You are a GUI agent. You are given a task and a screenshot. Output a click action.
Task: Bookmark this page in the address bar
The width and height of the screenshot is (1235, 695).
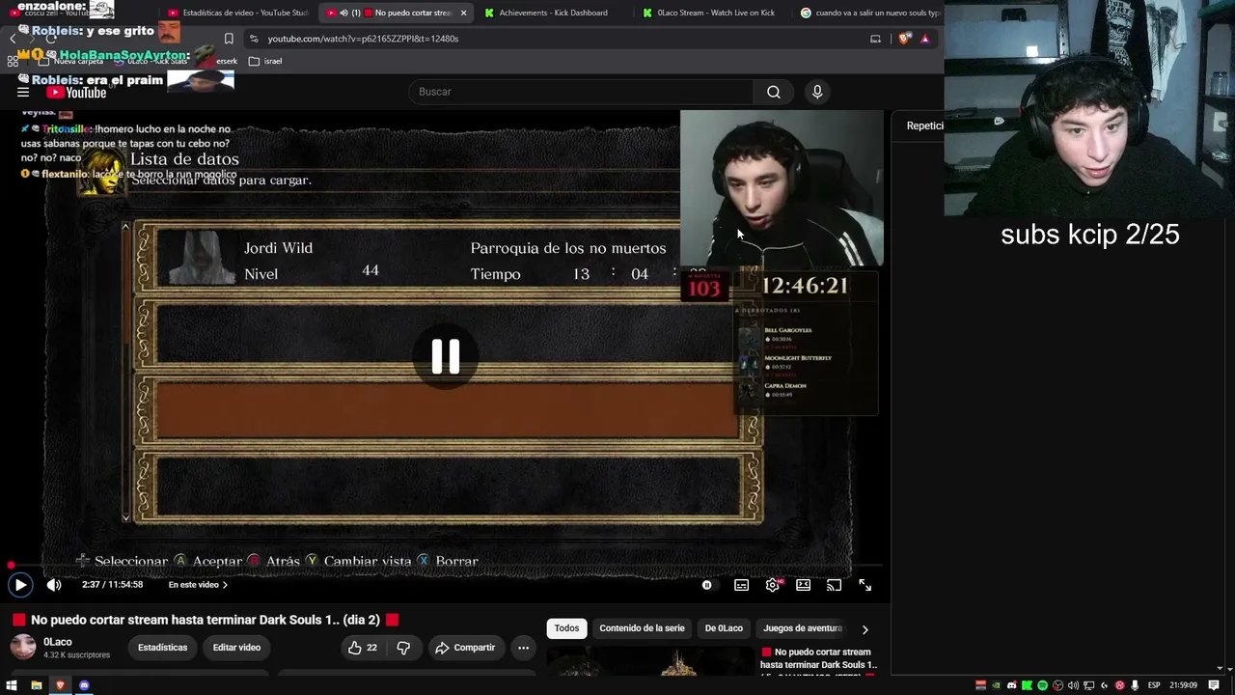coord(229,39)
